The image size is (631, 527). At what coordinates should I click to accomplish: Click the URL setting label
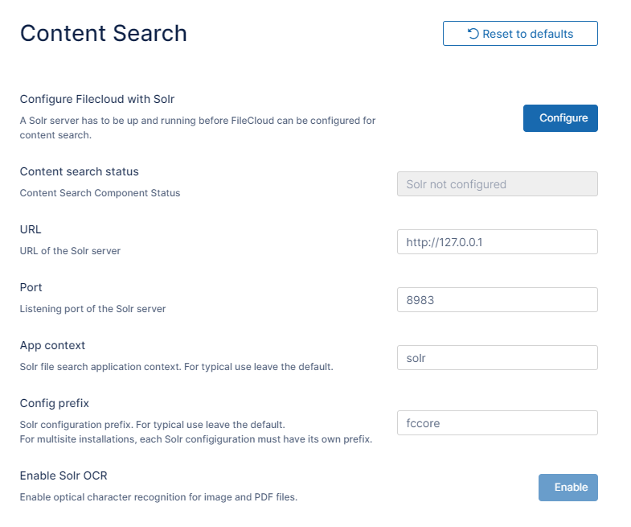31,229
